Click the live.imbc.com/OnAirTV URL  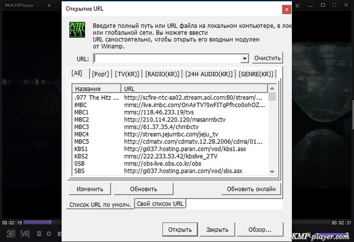point(194,105)
